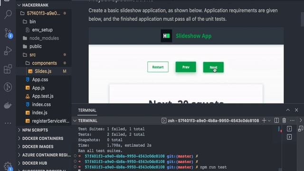Click the HackerRank logo in Slideshow header

click(x=166, y=36)
